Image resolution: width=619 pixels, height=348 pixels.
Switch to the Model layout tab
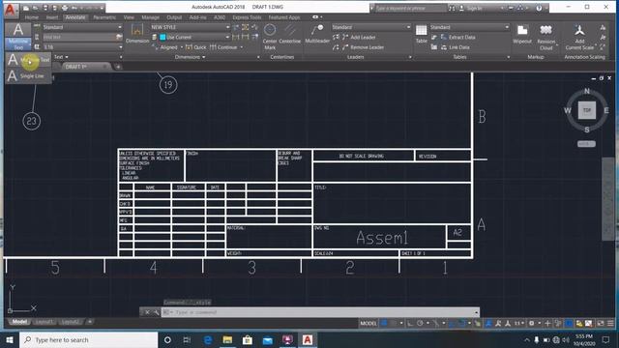(x=19, y=322)
